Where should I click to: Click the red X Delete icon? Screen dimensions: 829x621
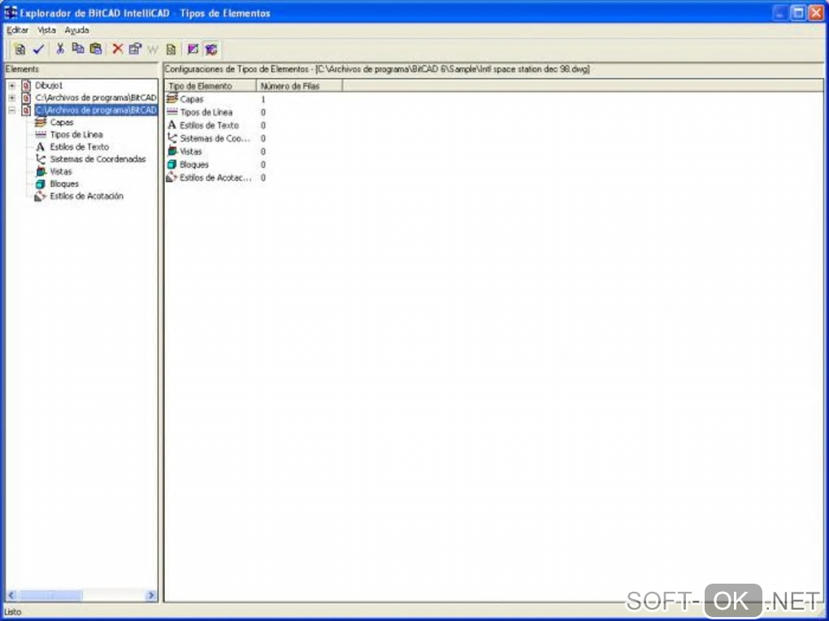coord(117,49)
